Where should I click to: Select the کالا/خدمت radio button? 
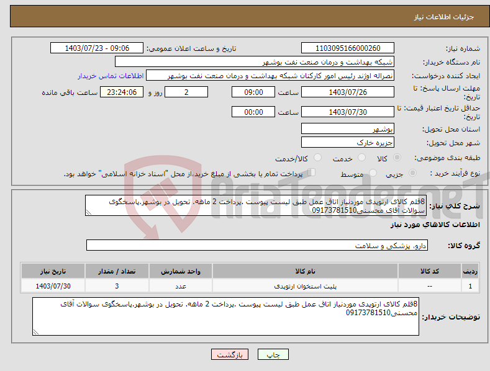click(317, 158)
